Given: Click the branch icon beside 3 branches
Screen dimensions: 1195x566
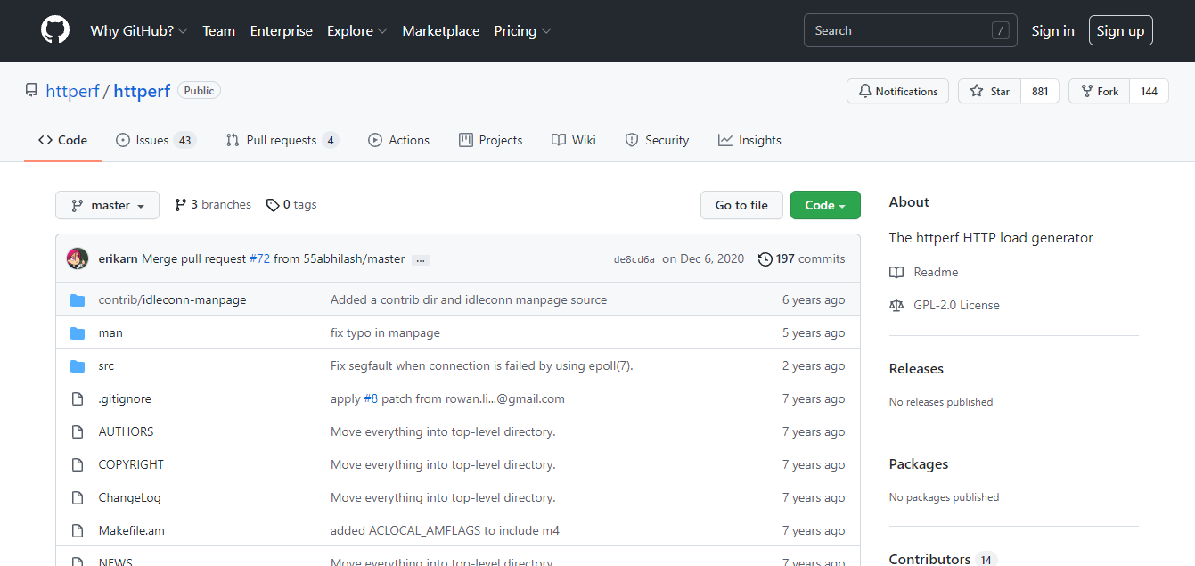Looking at the screenshot, I should click(181, 205).
